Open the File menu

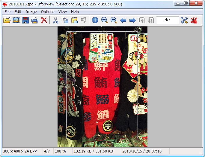click(x=7, y=12)
